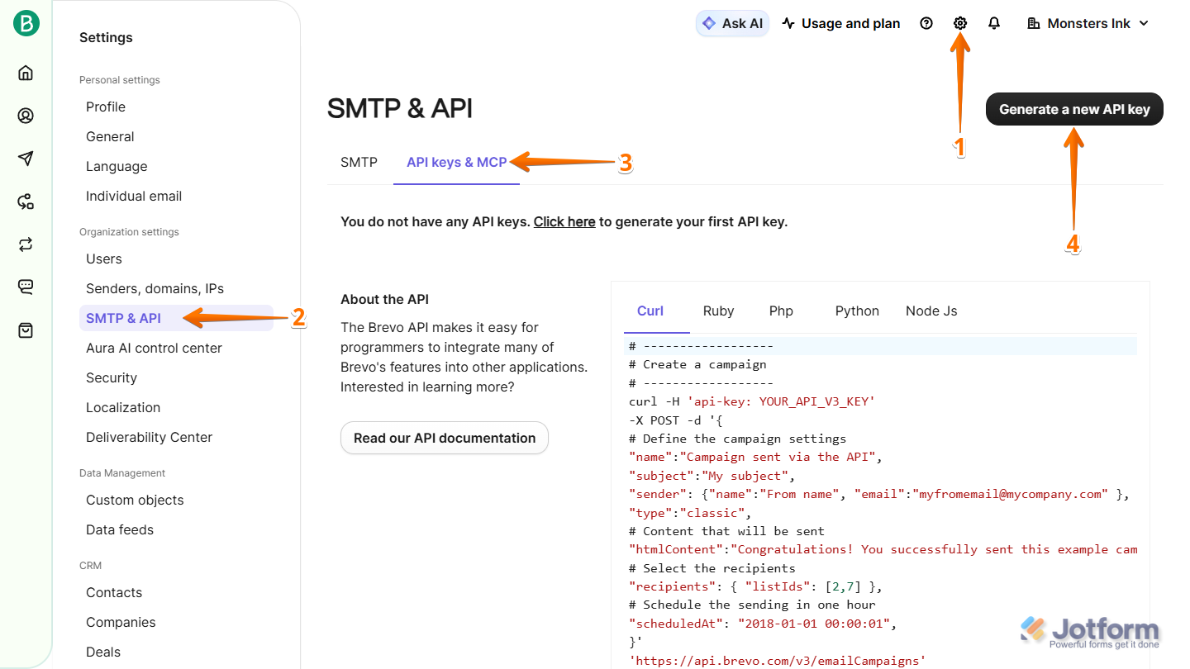Open the Automations icon in sidebar

coord(26,202)
